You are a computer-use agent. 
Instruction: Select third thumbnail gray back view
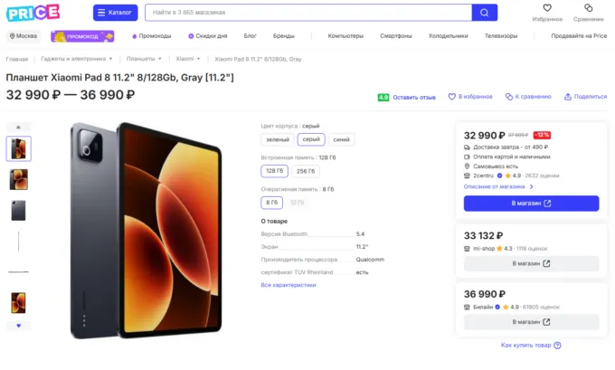click(18, 210)
